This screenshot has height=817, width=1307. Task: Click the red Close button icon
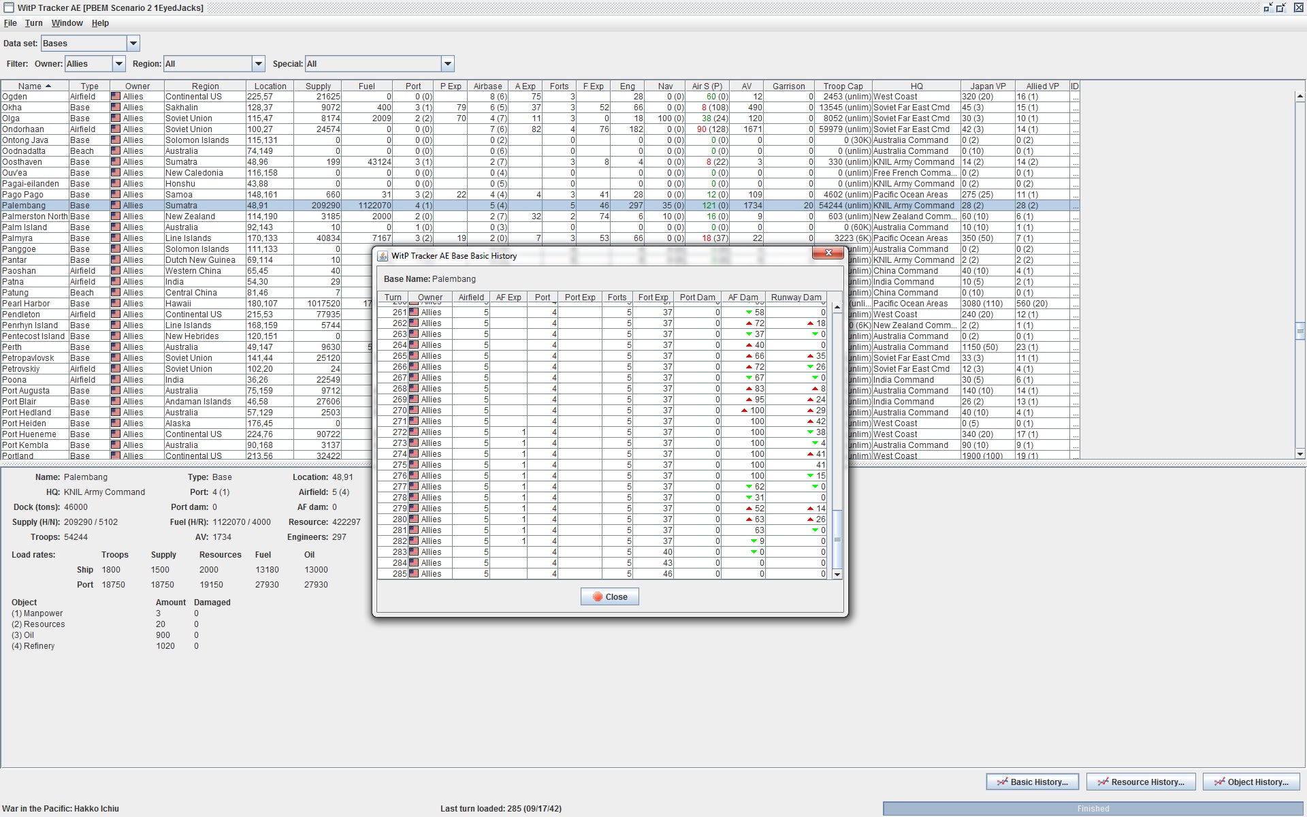tap(598, 597)
